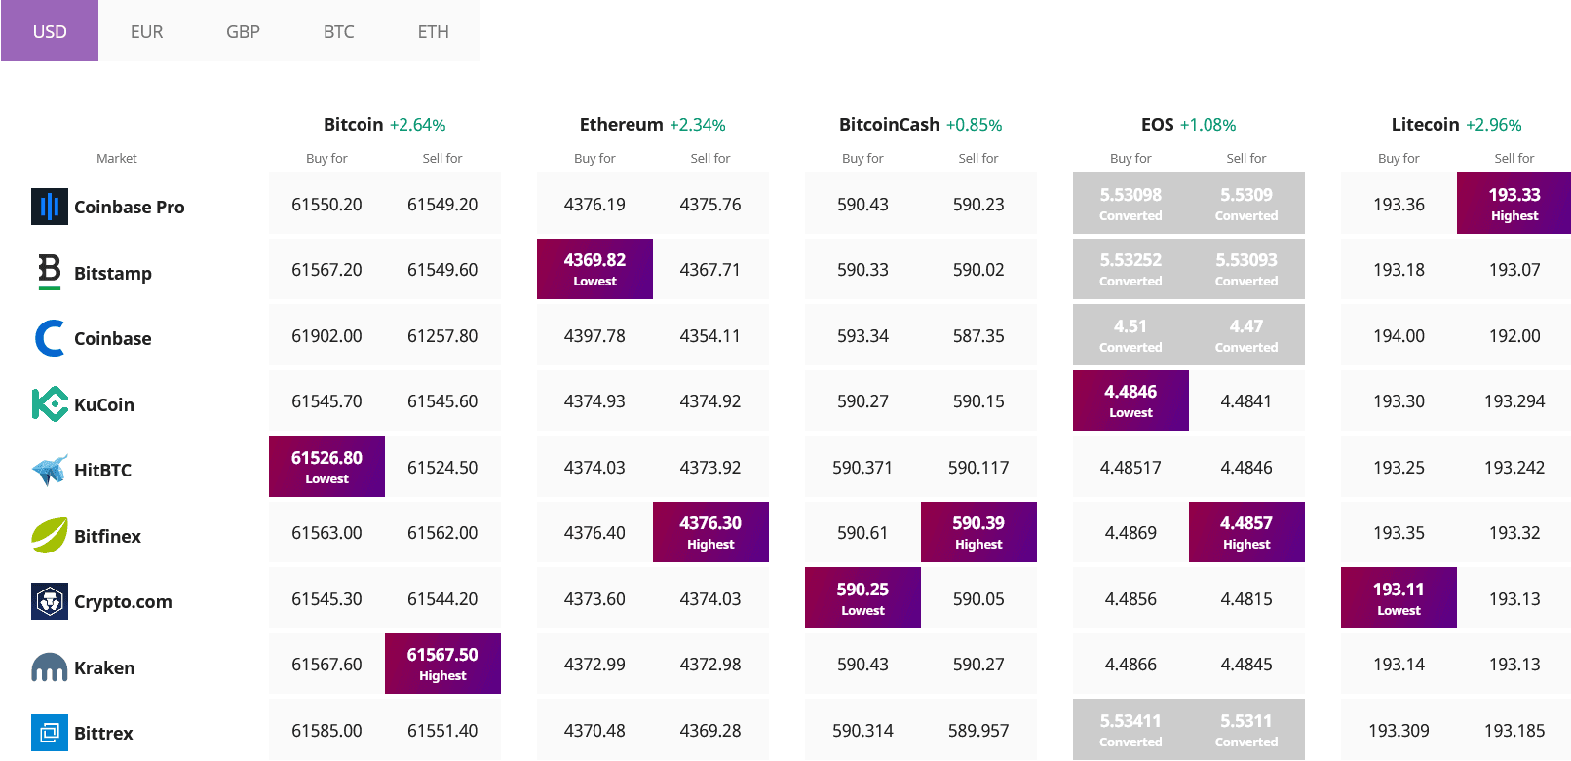Click the Litecoin column heading

coord(1425,125)
